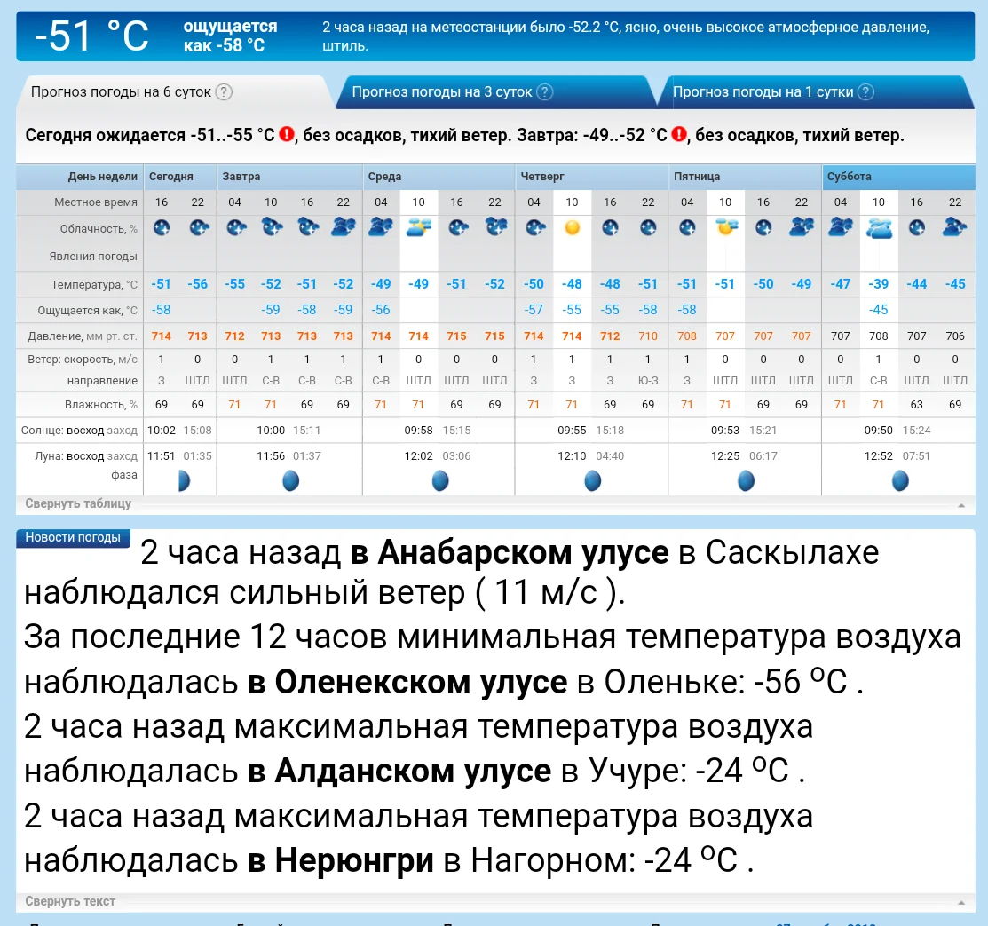Click the sun icon in Thursday's 10:00 column

tap(572, 227)
